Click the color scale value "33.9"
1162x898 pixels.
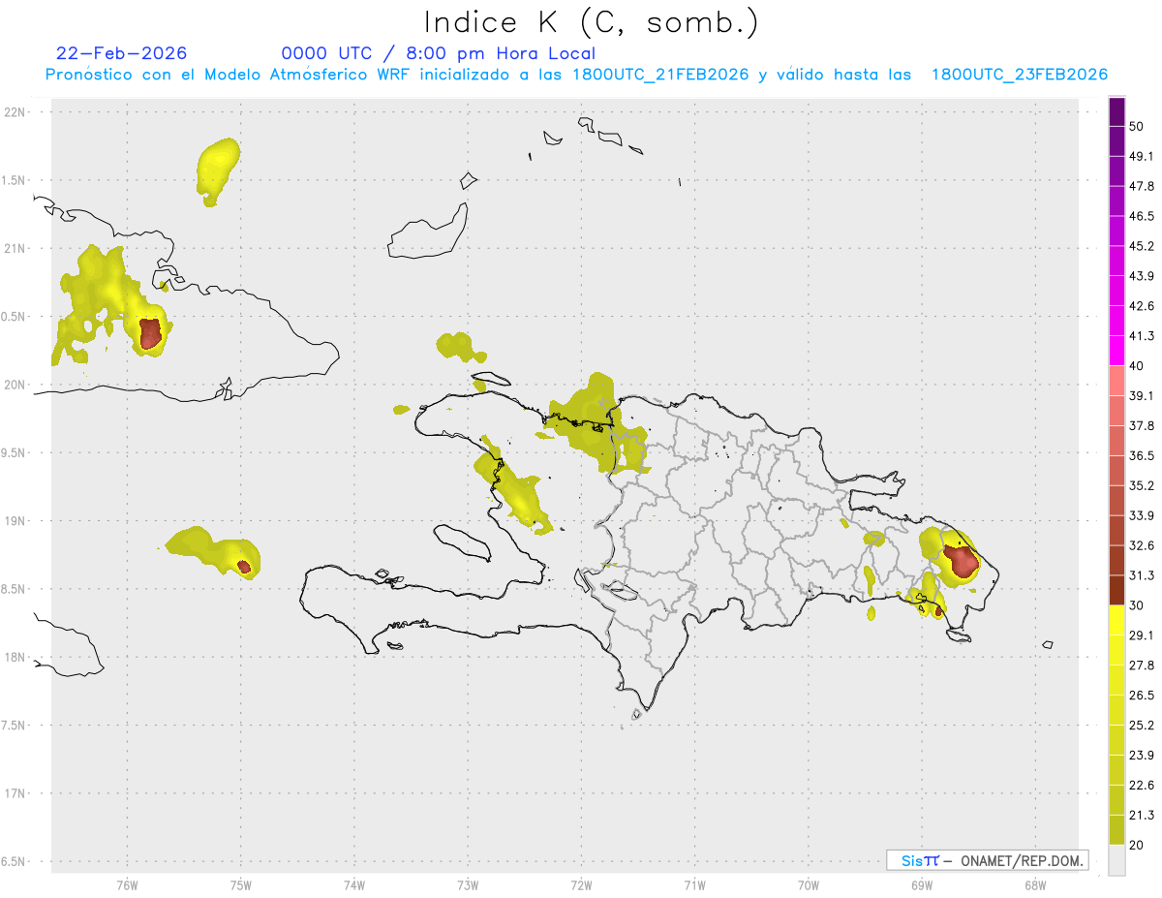click(x=1142, y=515)
